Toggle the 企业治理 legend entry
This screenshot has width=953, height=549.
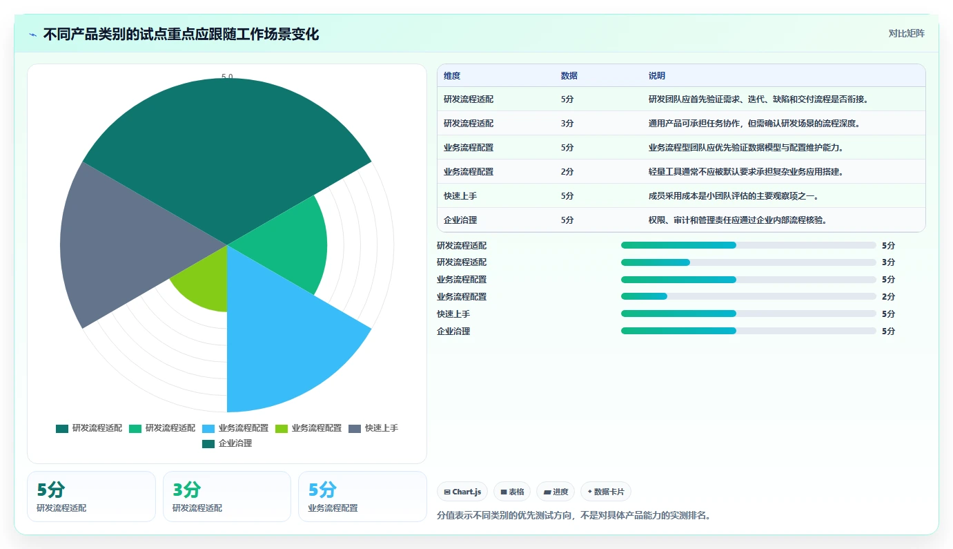coord(227,443)
